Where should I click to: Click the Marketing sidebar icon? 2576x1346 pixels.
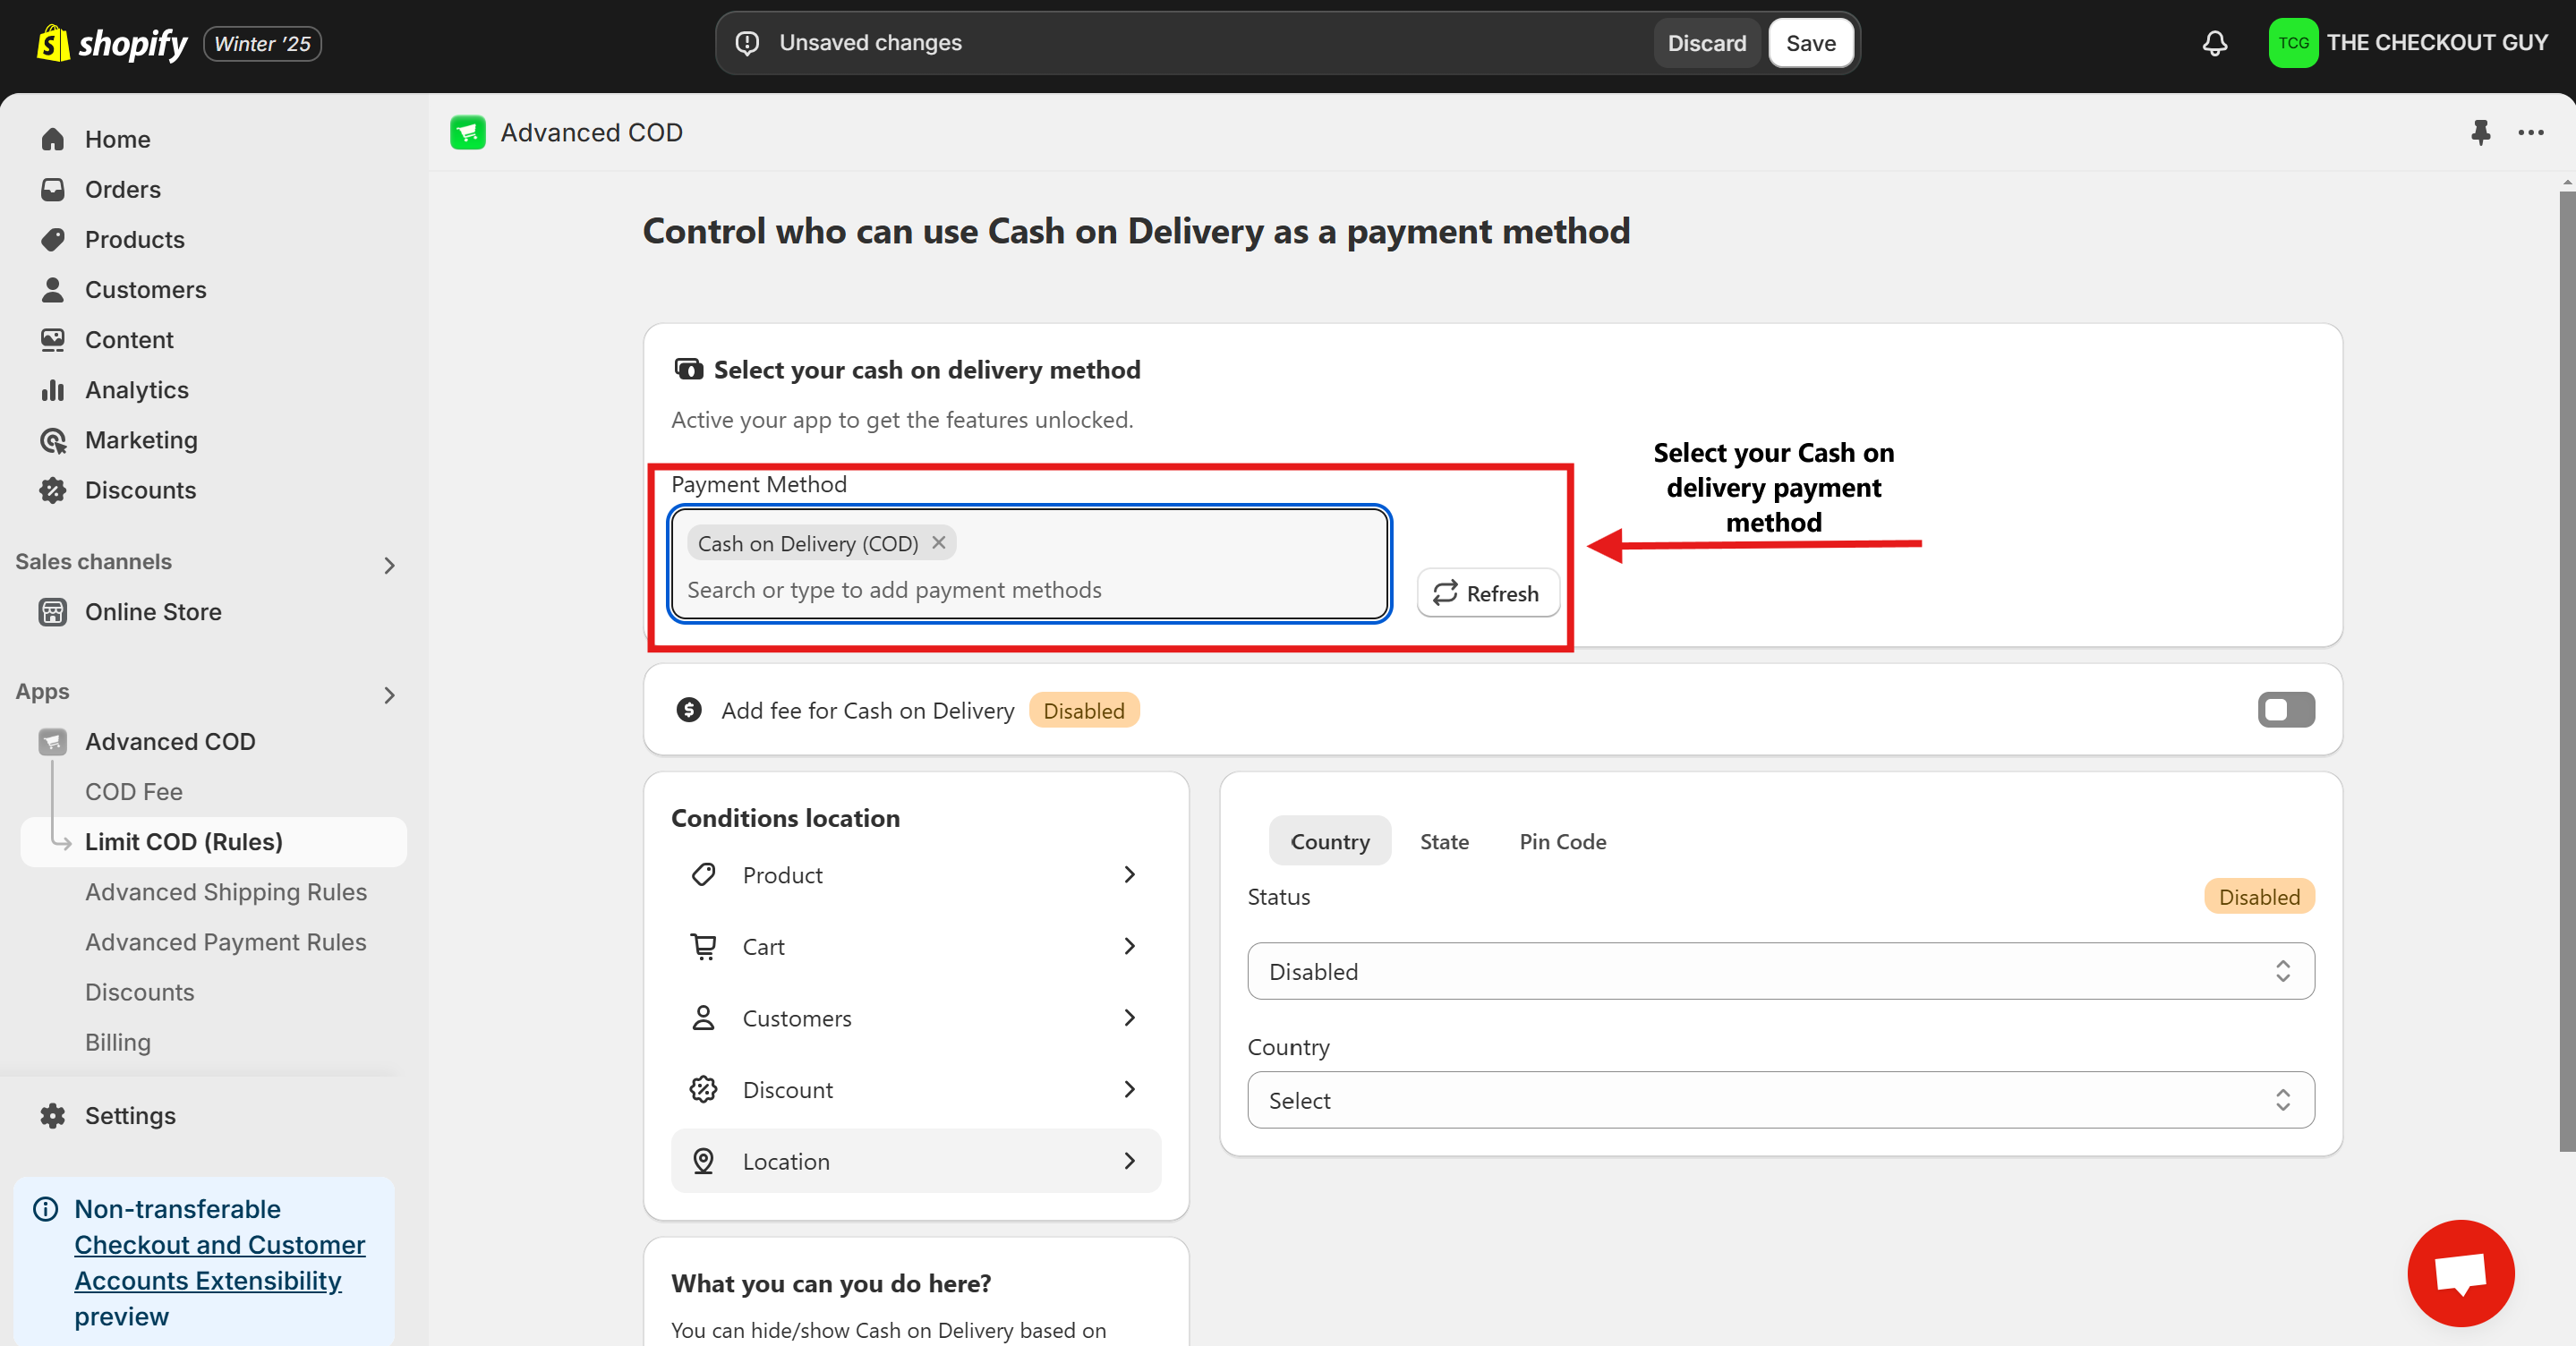[x=53, y=440]
